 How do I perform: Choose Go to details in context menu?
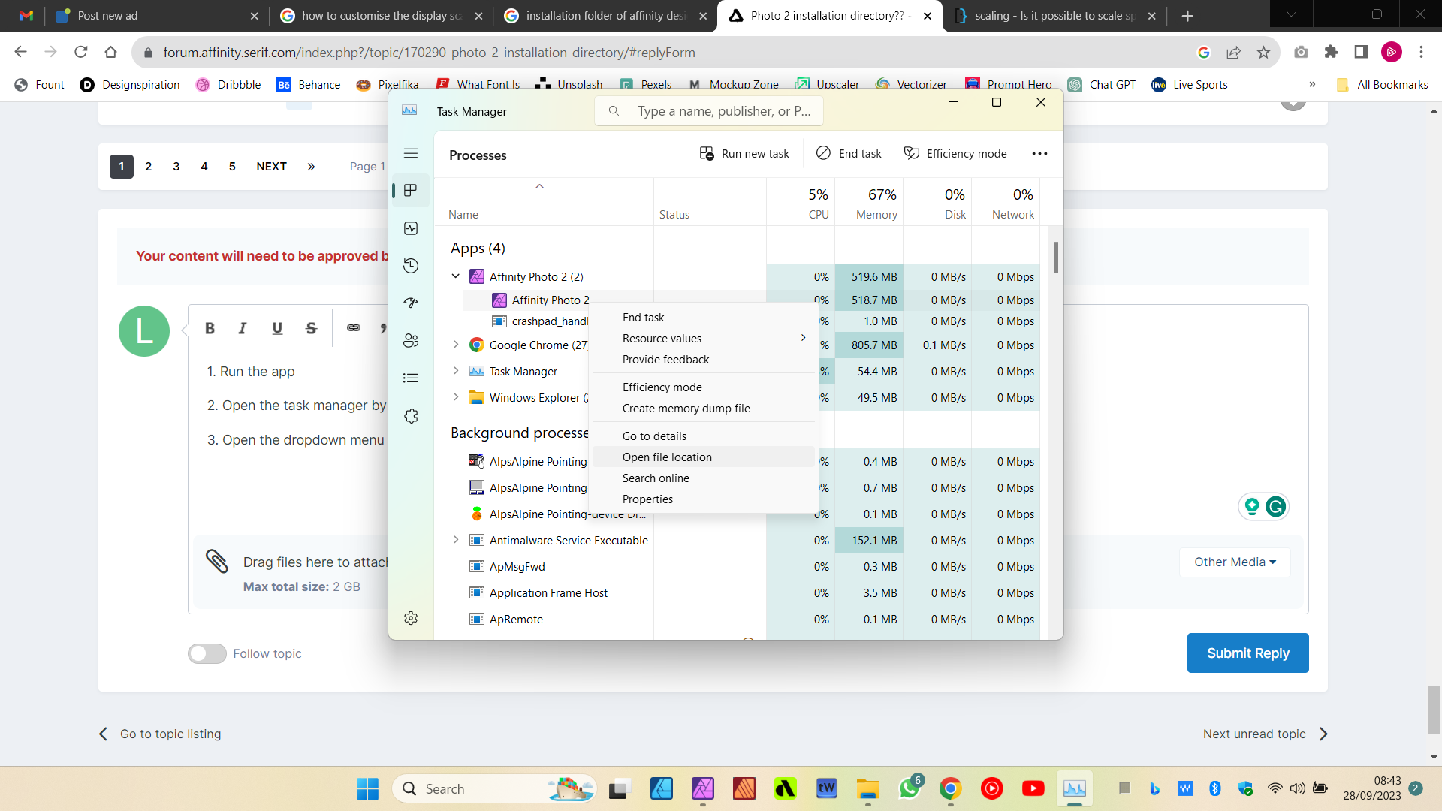coord(654,436)
